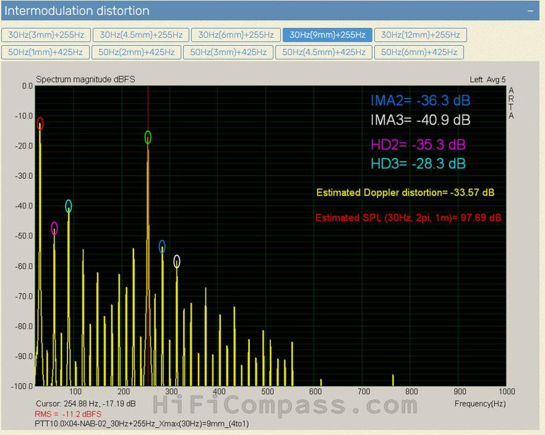Click the Intermodulation distortion header title

(77, 11)
